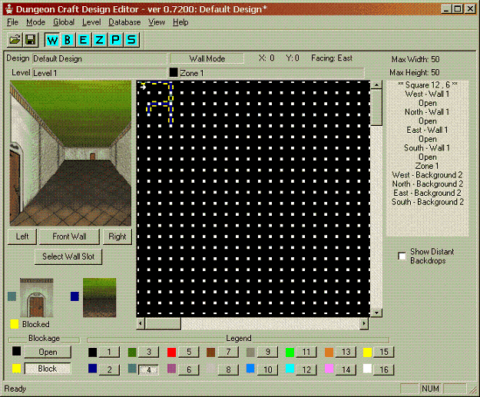Switch to the Z zone mode icon
This screenshot has height=397, width=480.
point(101,39)
